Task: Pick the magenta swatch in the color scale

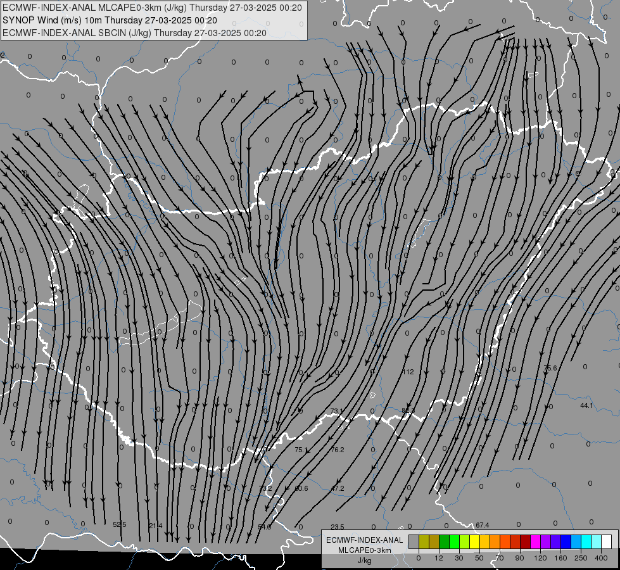Action: tap(536, 541)
